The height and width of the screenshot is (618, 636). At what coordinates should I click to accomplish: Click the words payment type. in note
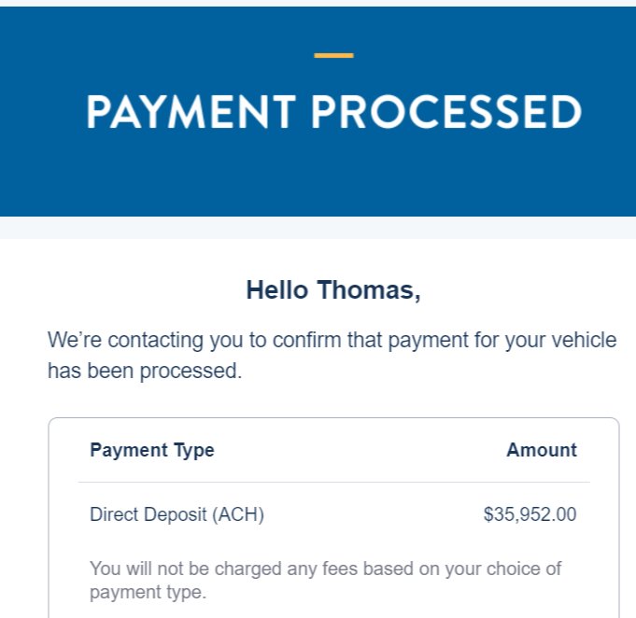pos(148,593)
